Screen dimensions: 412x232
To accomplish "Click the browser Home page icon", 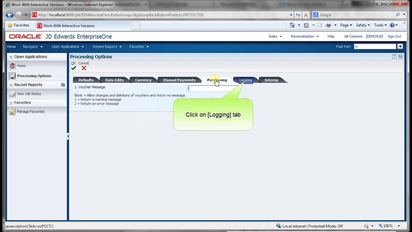I will pyautogui.click(x=292, y=25).
